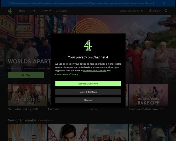This screenshot has width=176, height=141.
Task: Click the Hunted show title
Action: point(53,109)
